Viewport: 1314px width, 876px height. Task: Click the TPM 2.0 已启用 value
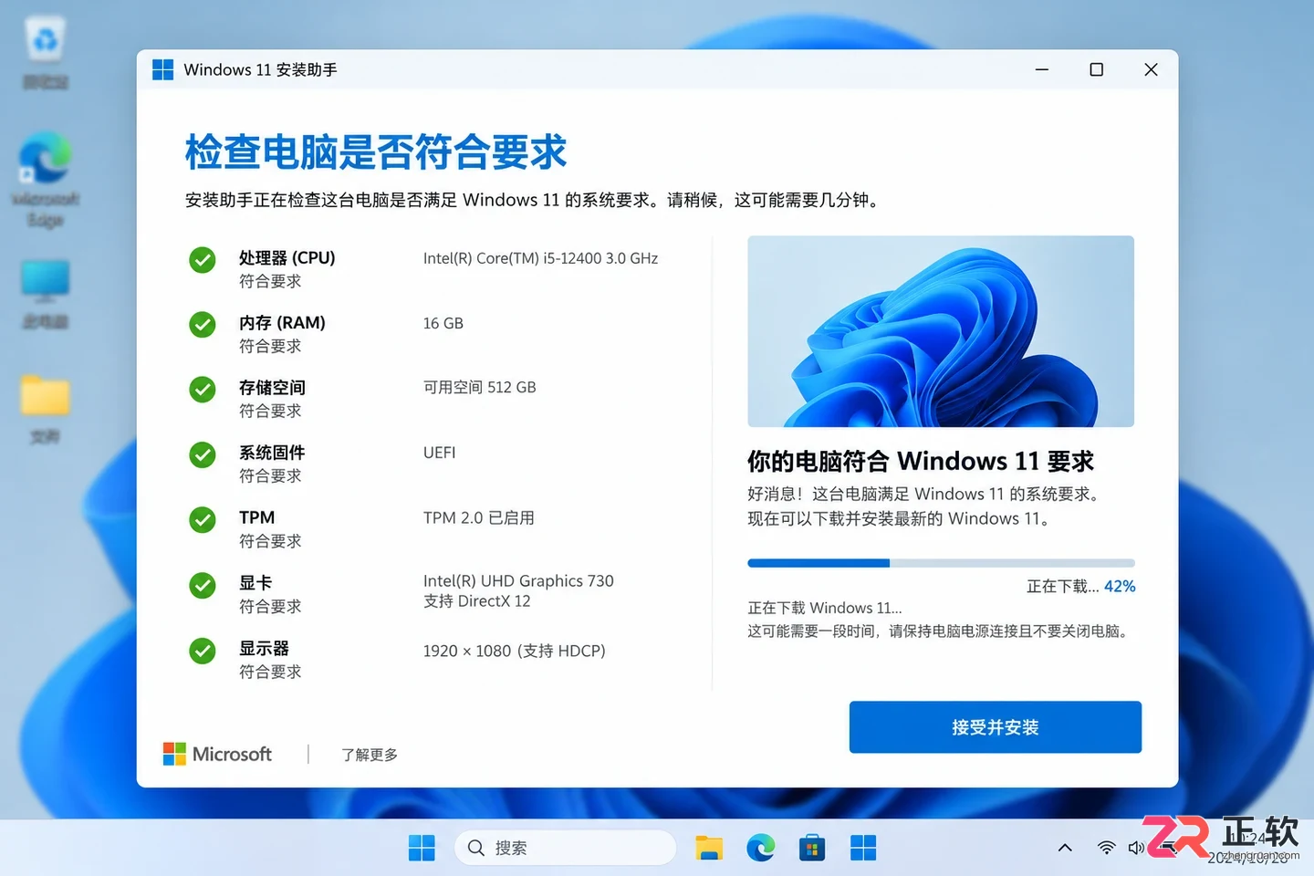pos(479,517)
